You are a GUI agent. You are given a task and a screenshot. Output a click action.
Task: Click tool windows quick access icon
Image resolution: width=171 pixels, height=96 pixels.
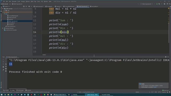coord(1,92)
